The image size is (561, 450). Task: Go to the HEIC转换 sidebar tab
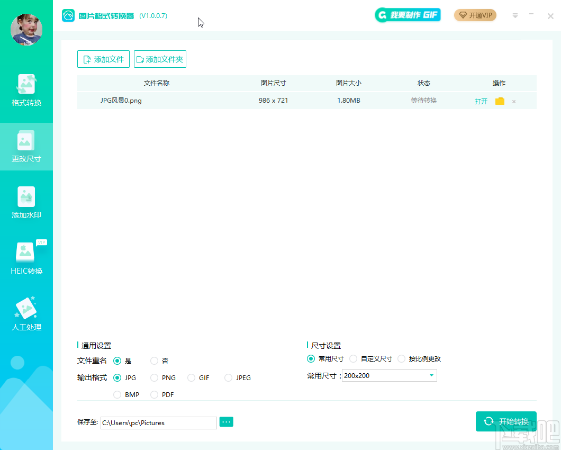point(26,258)
